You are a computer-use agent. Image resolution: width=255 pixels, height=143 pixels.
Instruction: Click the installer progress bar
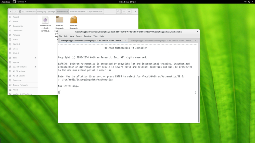127,92
